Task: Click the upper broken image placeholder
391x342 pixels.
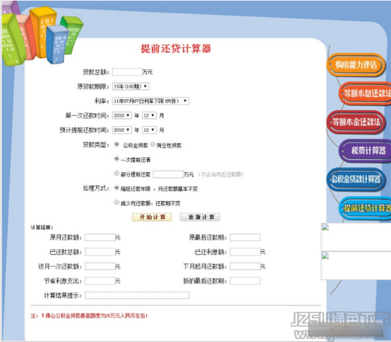Action: point(356,237)
